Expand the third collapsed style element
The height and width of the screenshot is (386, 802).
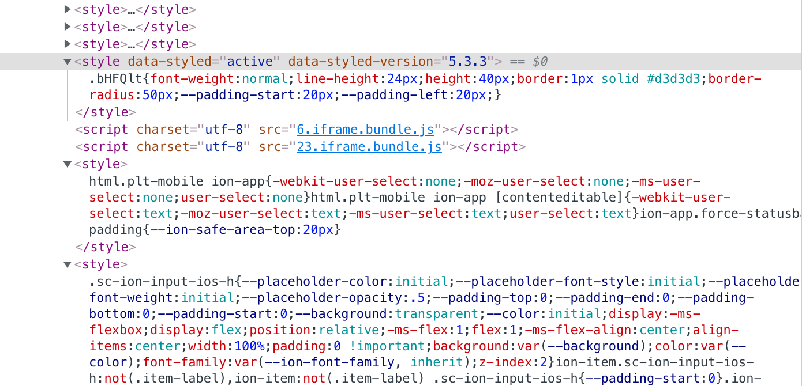(x=68, y=44)
